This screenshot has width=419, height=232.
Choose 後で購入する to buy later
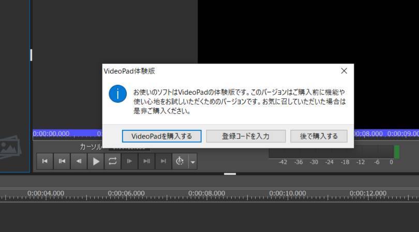point(319,136)
